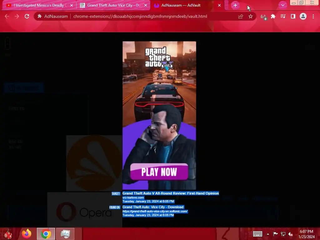The image size is (320, 240).
Task: Open the Grand Theft Auto: Vice City - Download link
Action: click(x=153, y=207)
